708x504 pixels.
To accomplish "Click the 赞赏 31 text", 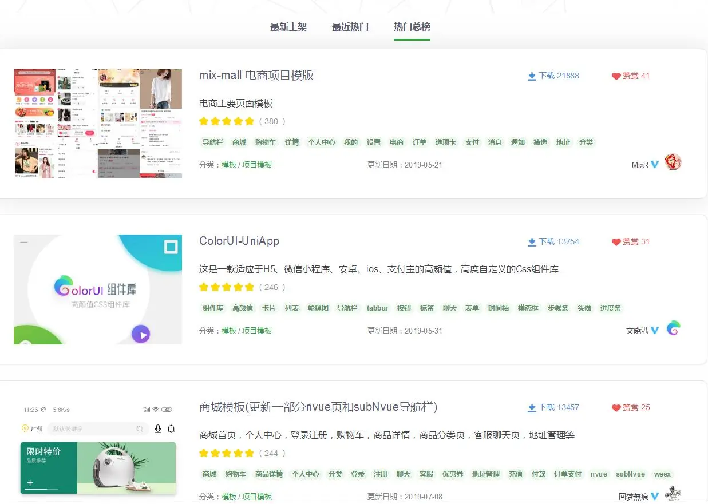I will click(636, 241).
